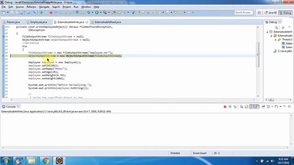Switch to the Java EE perspective
This screenshot has width=294, height=165.
[x=271, y=13]
